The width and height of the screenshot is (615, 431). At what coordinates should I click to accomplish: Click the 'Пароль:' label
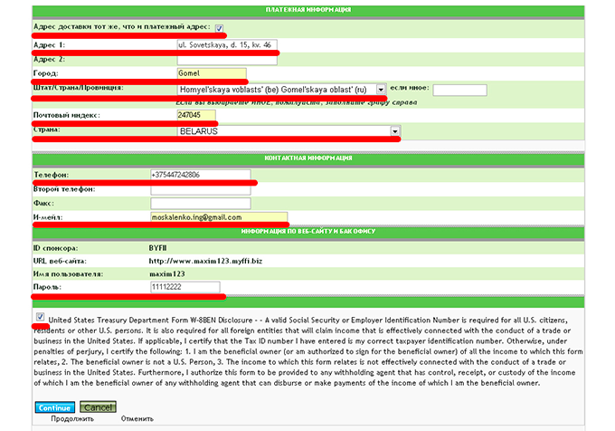click(x=47, y=287)
